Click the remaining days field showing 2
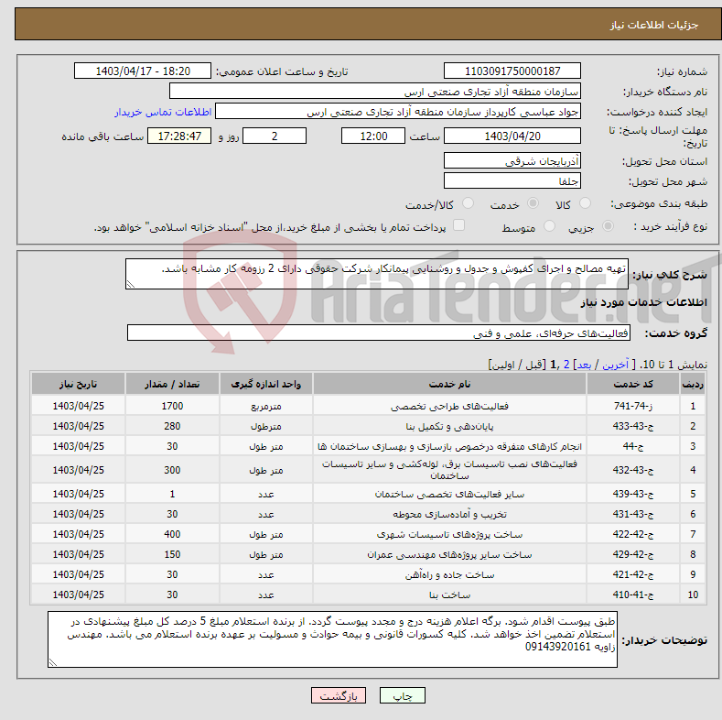Viewport: 722px width, 720px height. (x=275, y=136)
